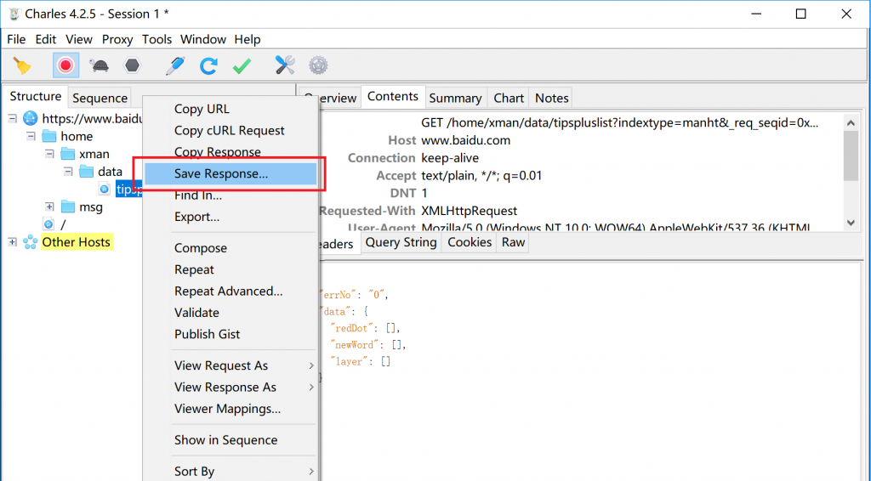The image size is (871, 481).
Task: Open Tools with the wrench icon
Action: [285, 65]
